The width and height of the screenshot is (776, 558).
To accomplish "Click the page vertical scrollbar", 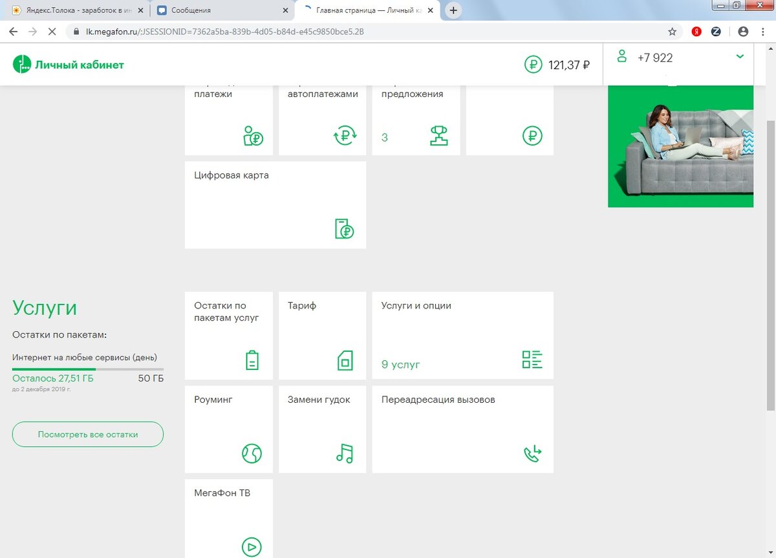I will tap(770, 264).
